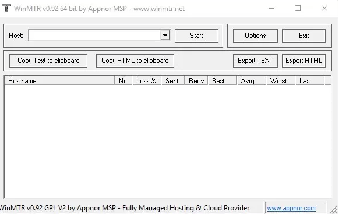Open the Options dialog
339x215 pixels.
[x=255, y=36]
